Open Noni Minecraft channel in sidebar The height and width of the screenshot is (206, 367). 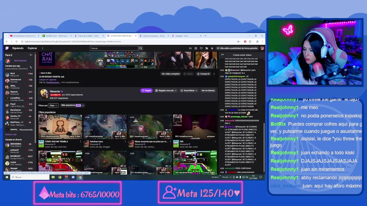(19, 74)
